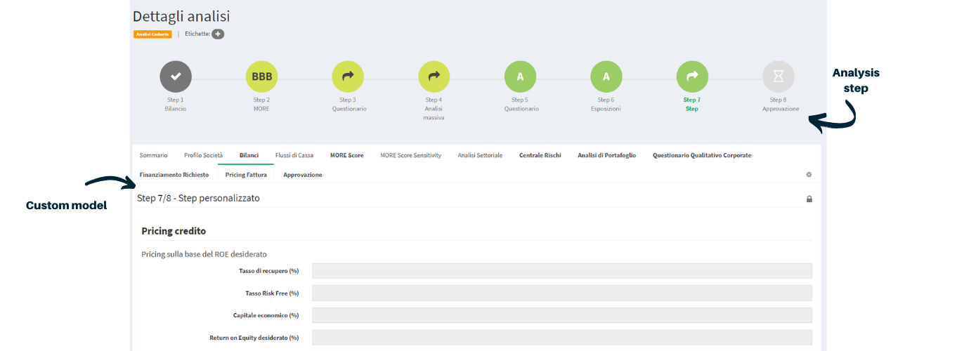Open the Approvazione tab
The image size is (957, 351).
[x=303, y=175]
